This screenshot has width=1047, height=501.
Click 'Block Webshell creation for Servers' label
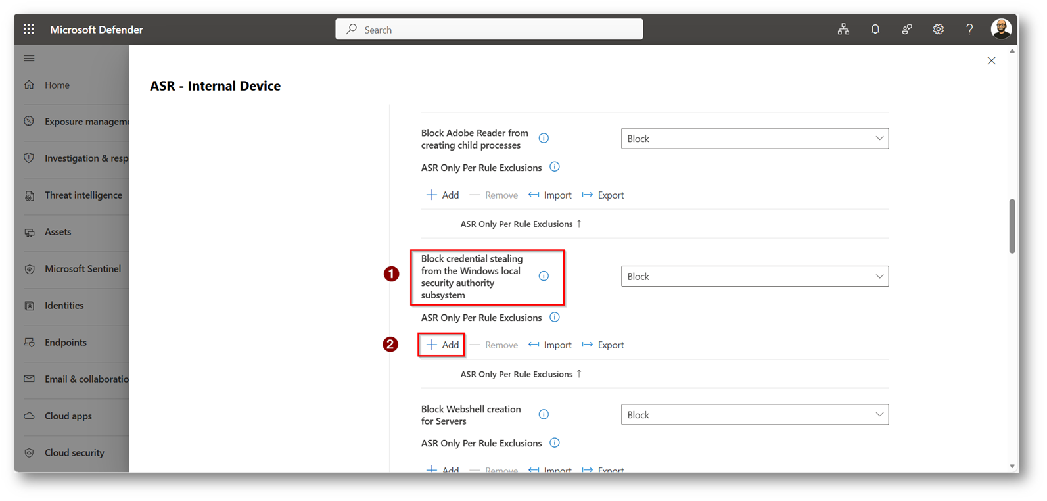tap(471, 415)
